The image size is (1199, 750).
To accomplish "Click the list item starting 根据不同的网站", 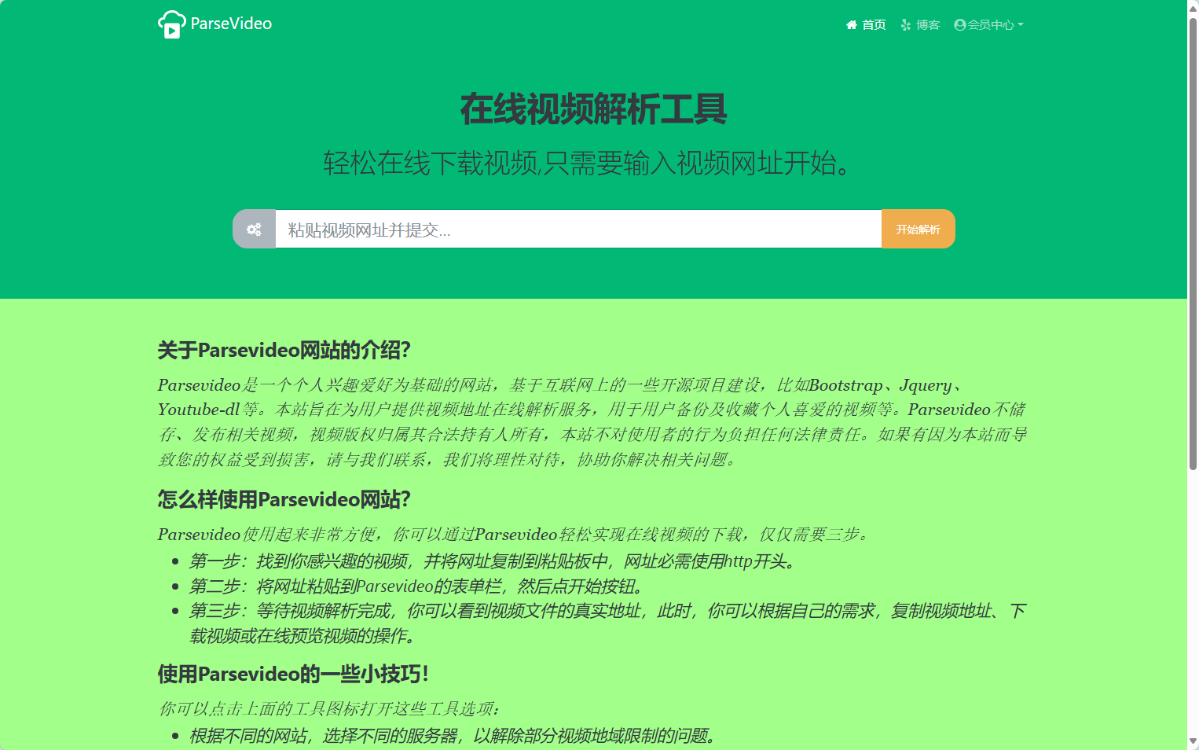I will [455, 736].
